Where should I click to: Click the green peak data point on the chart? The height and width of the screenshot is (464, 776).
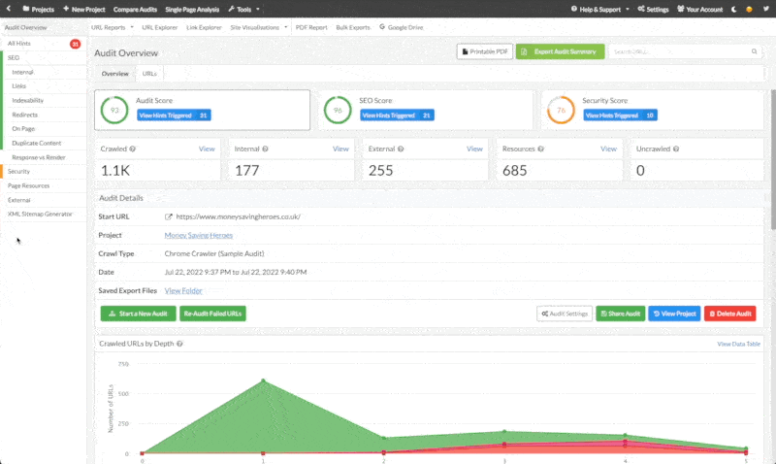pos(262,381)
